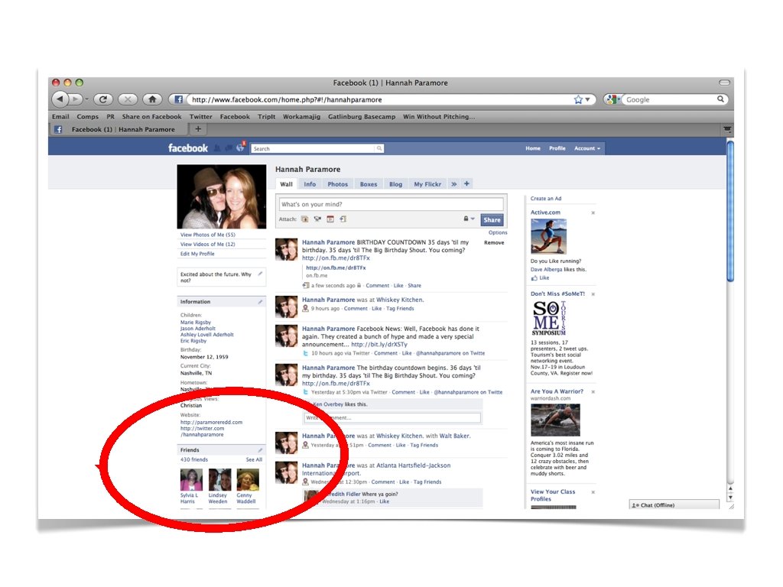Click Profile in the Facebook header

tap(557, 148)
